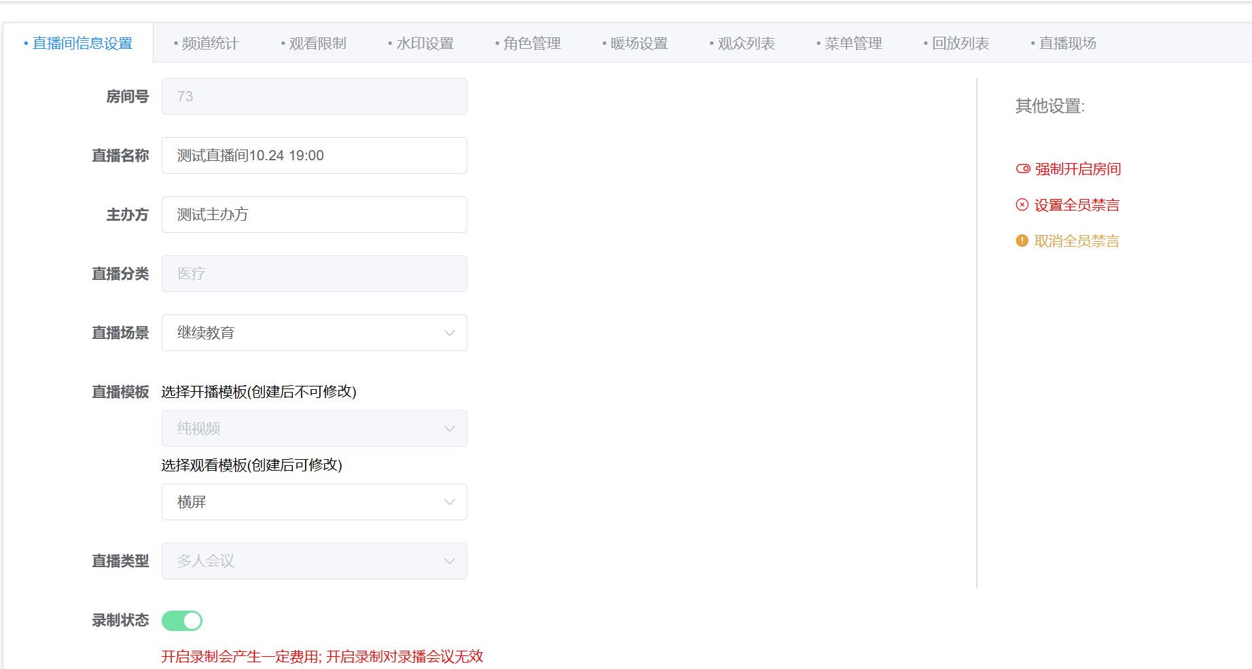Switch to the 菜单管理 tab

850,43
